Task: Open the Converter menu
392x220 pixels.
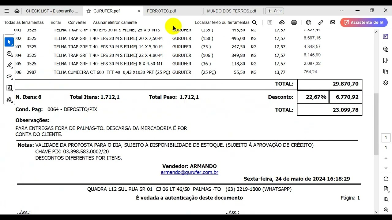Action: coord(77,22)
